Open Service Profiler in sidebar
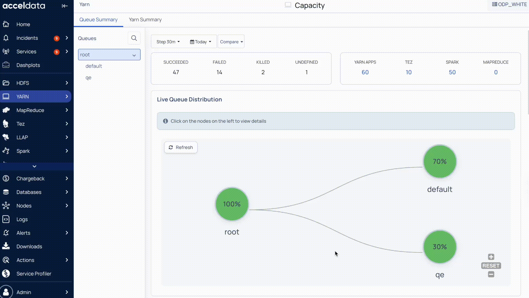529x298 pixels. click(x=34, y=274)
